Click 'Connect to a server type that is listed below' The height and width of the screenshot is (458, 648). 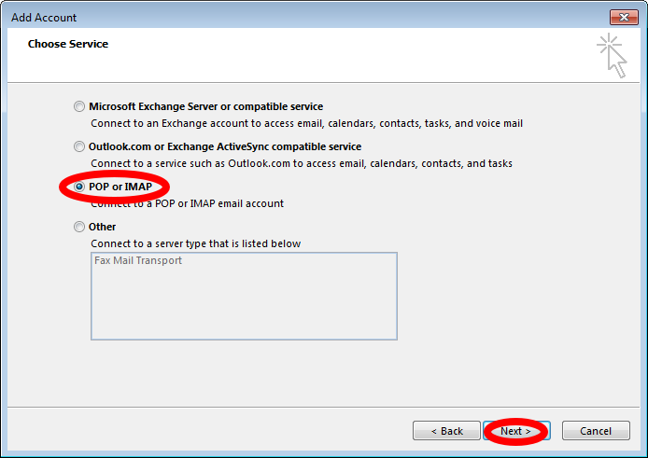pyautogui.click(x=195, y=243)
